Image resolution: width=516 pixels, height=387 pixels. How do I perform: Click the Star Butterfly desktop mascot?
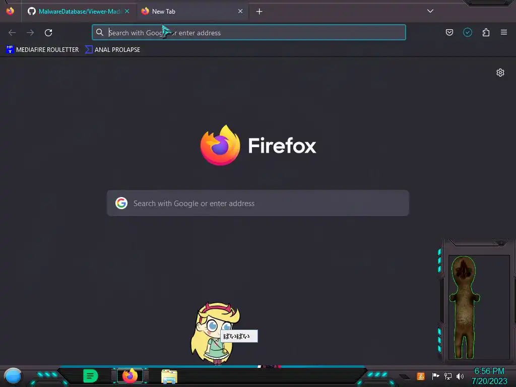[215, 333]
